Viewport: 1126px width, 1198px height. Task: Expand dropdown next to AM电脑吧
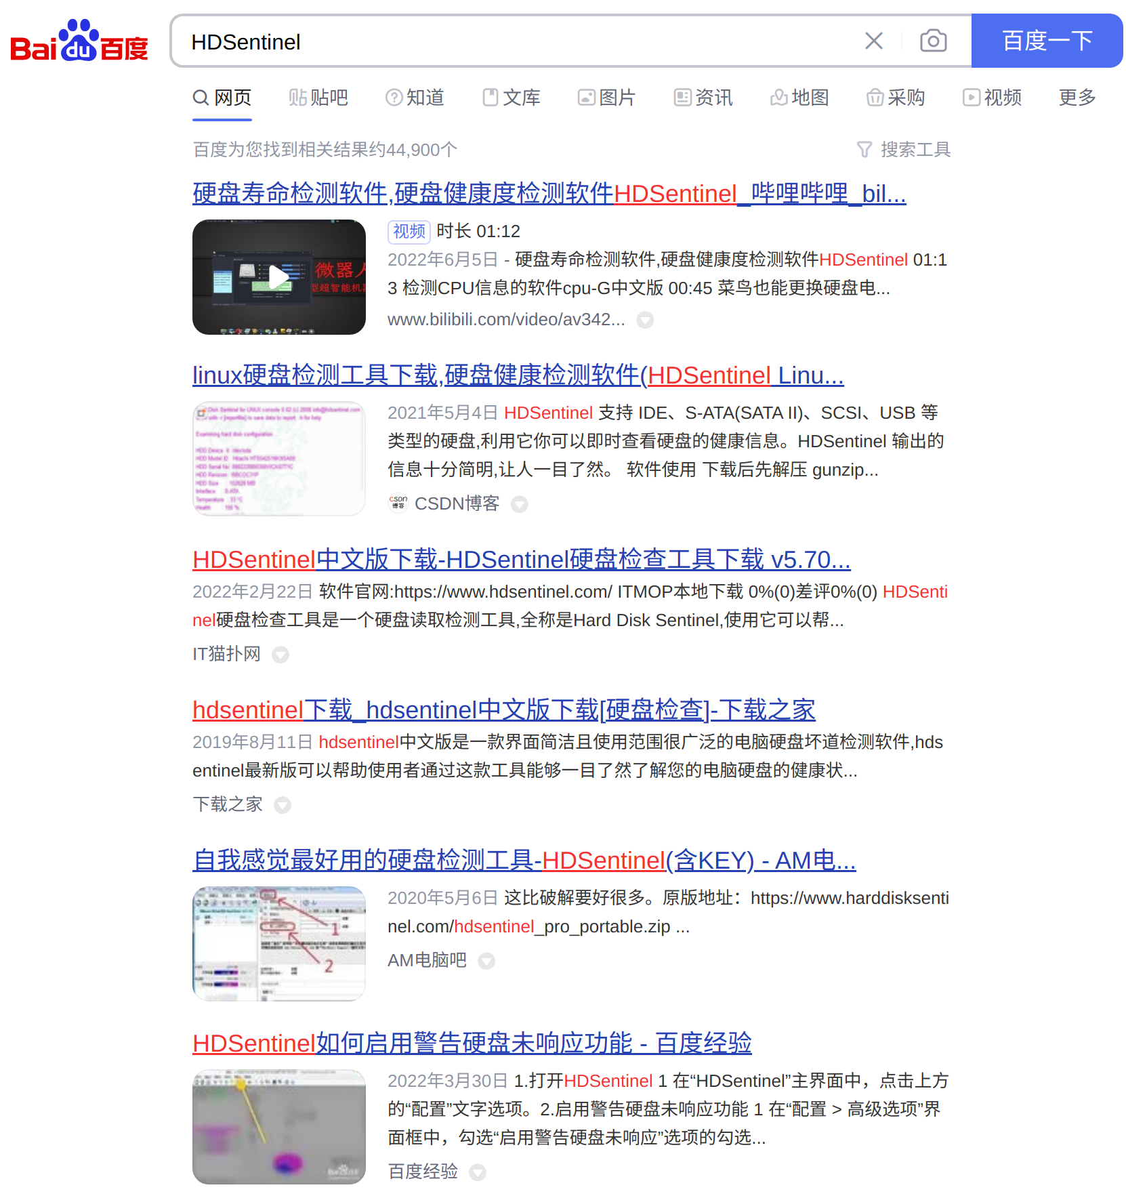[x=486, y=961]
